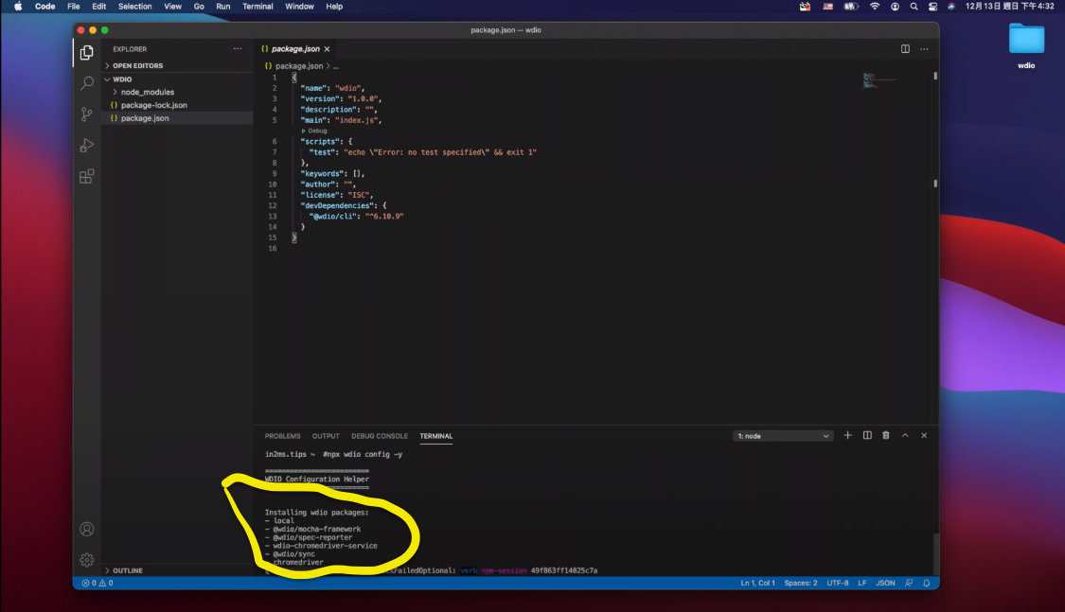Select the Terminal panel tab
Viewport: 1065px width, 612px height.
pos(436,436)
